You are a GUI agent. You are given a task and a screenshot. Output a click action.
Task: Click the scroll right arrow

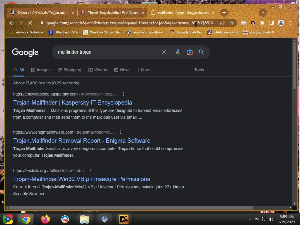point(290,208)
